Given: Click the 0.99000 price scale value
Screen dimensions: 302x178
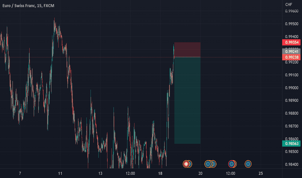Looking at the screenshot, I should click(292, 88).
